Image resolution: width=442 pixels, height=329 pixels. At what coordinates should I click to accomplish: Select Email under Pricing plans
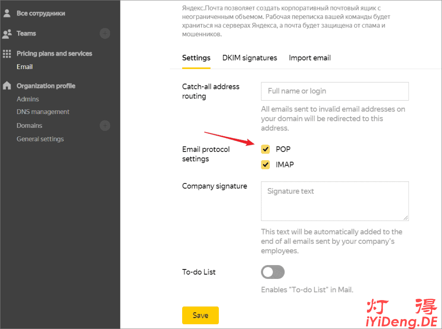pyautogui.click(x=25, y=66)
